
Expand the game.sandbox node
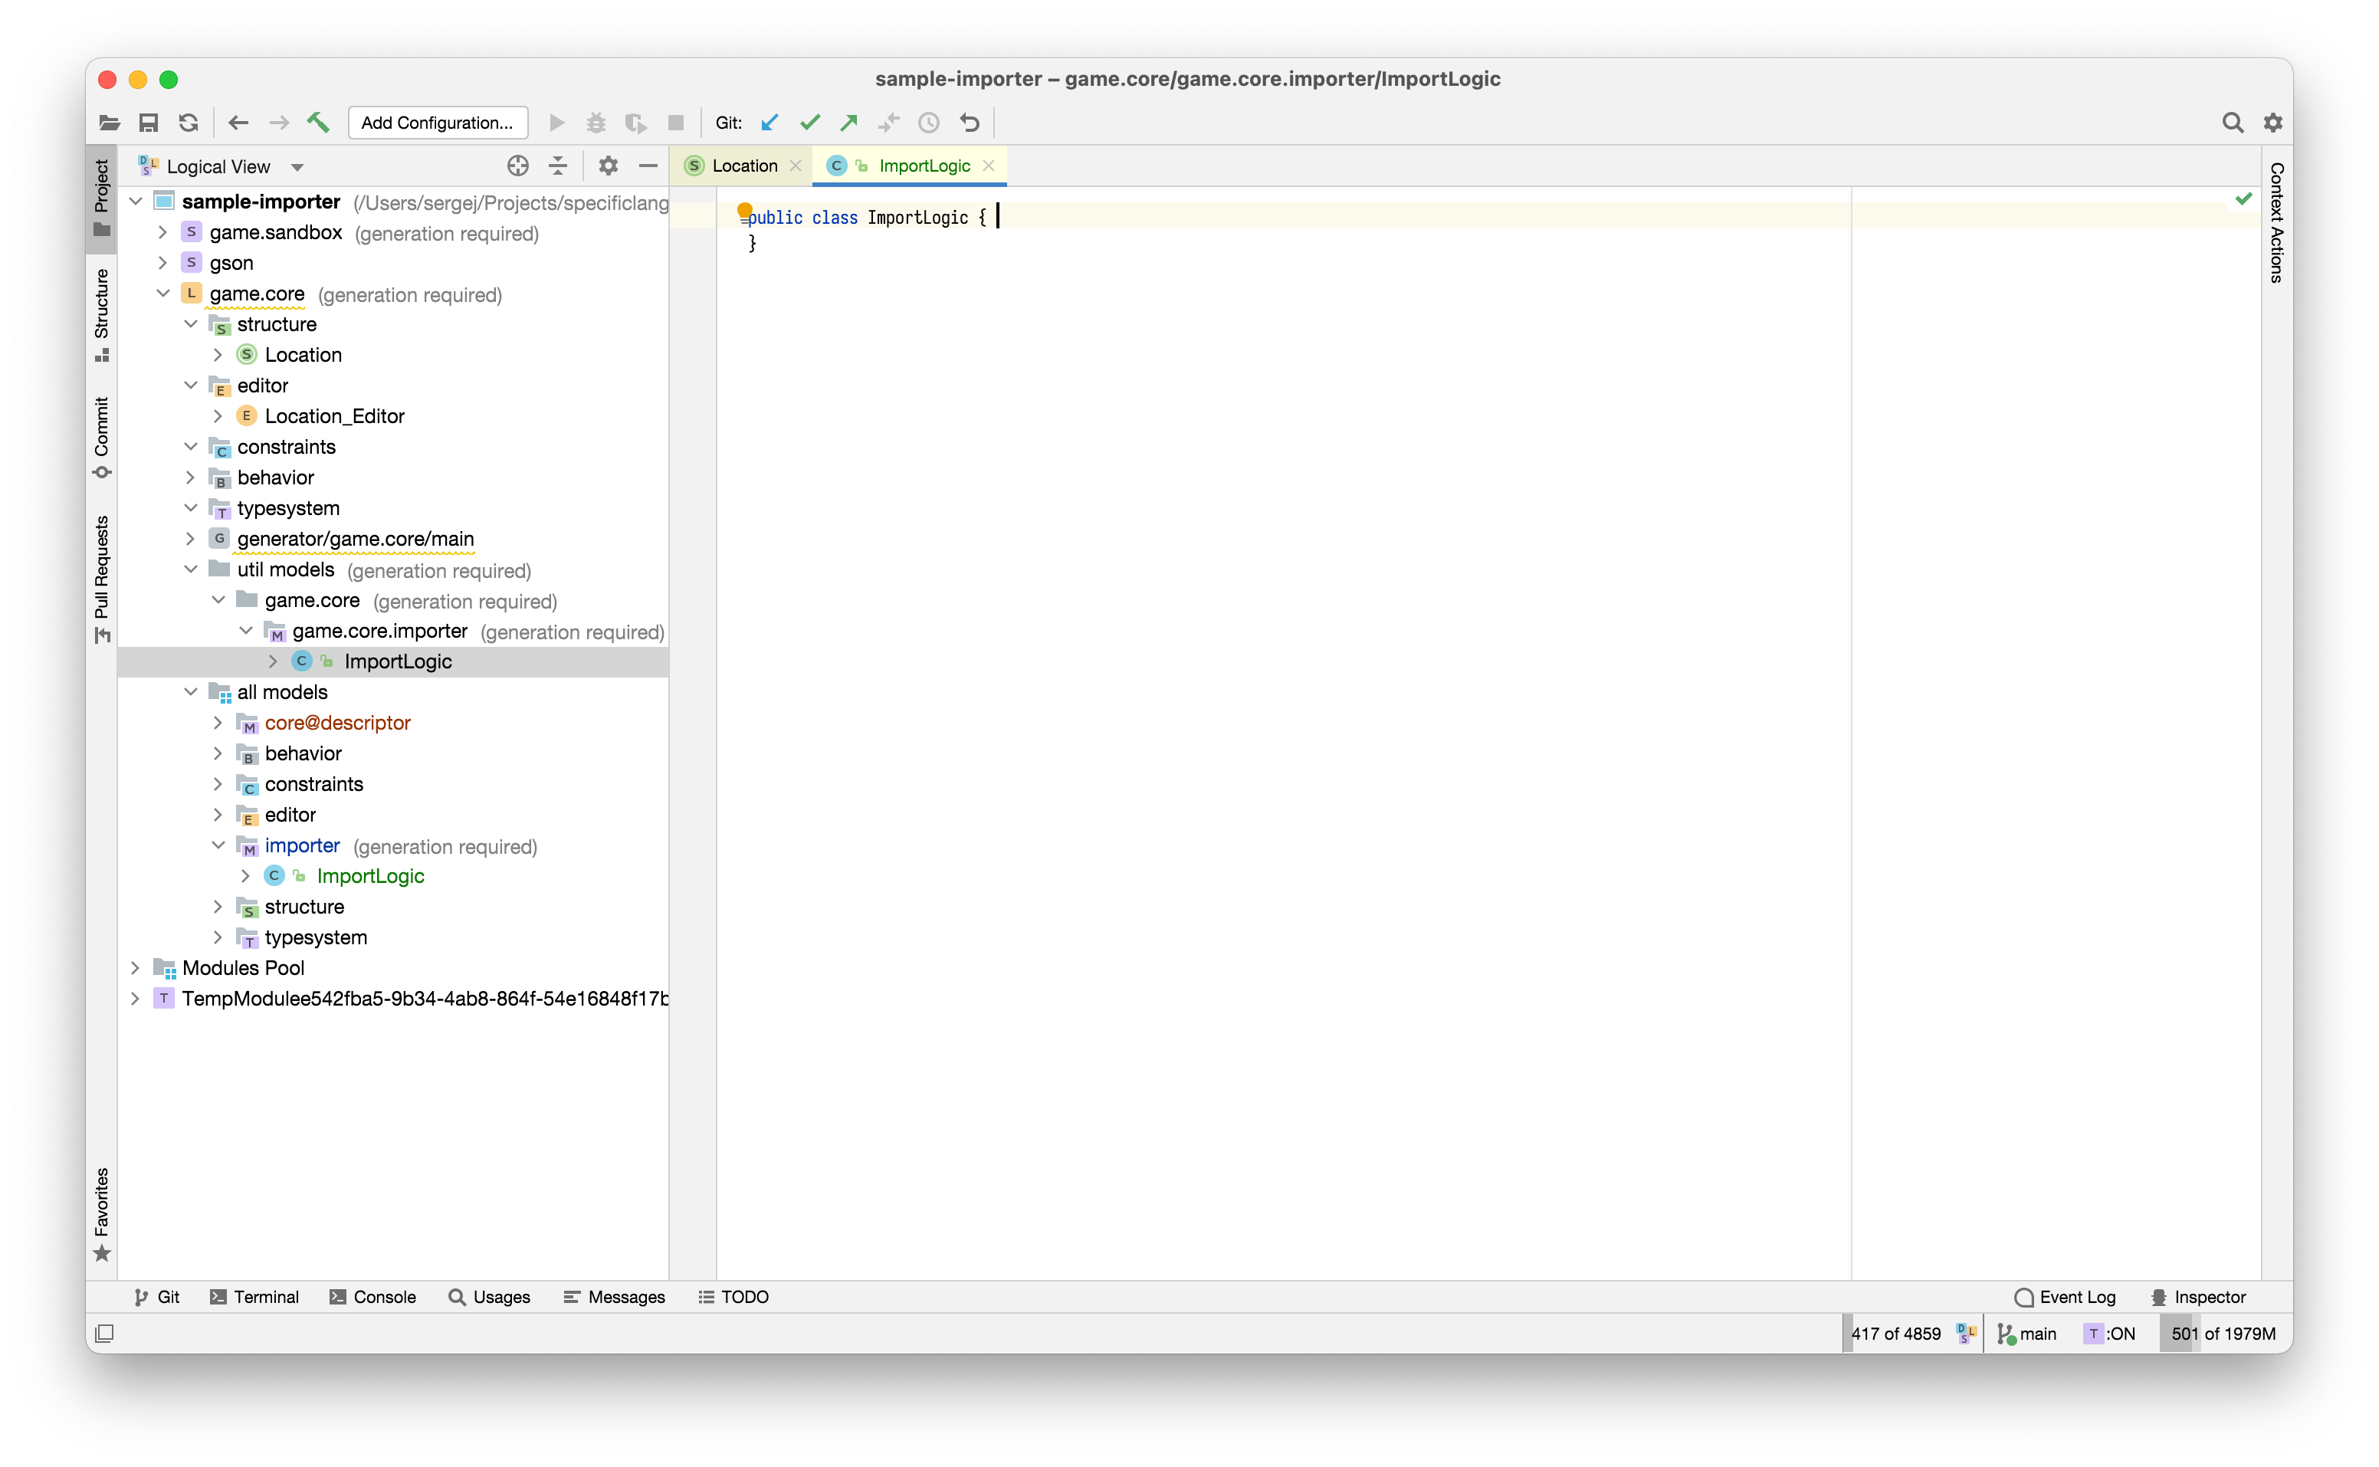tap(163, 233)
